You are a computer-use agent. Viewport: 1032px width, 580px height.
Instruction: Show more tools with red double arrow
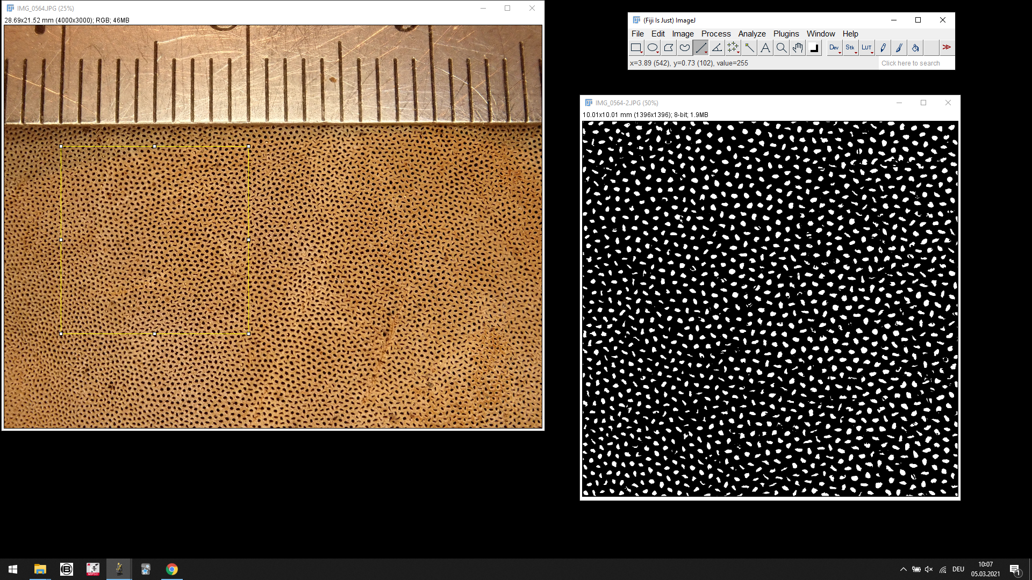tap(947, 48)
